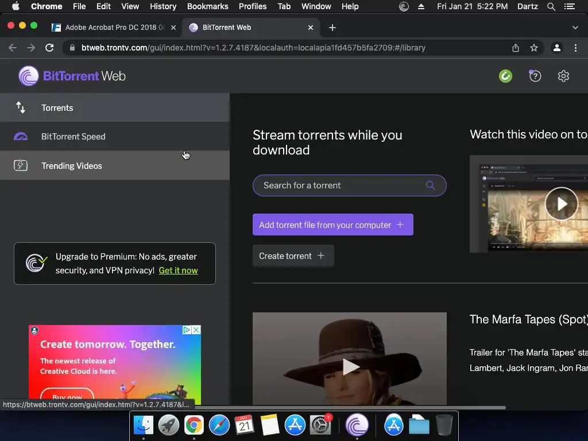Play The Marfa Tapes trailer video
The width and height of the screenshot is (588, 441).
(351, 366)
